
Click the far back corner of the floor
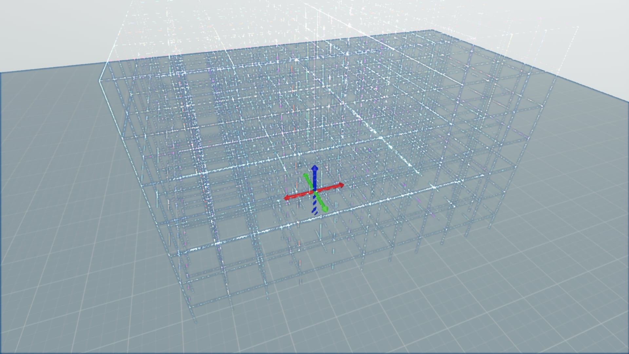[432, 30]
